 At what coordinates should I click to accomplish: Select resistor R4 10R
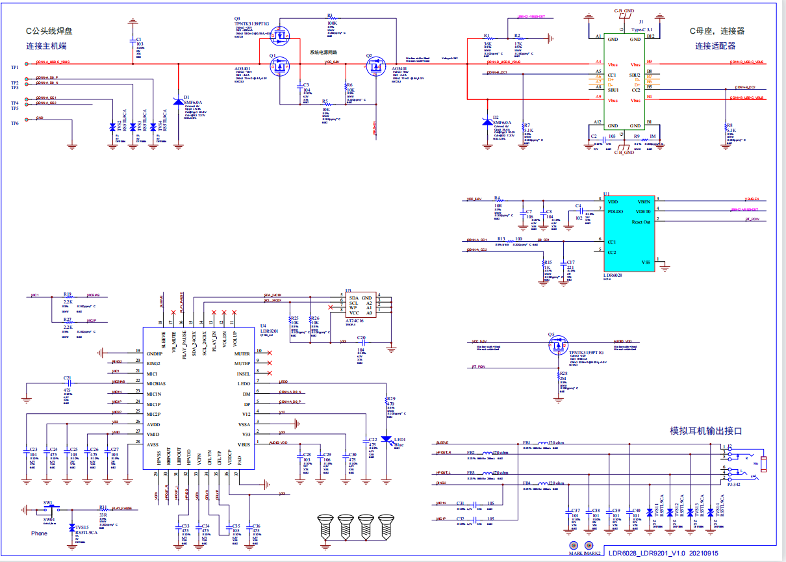(498, 202)
